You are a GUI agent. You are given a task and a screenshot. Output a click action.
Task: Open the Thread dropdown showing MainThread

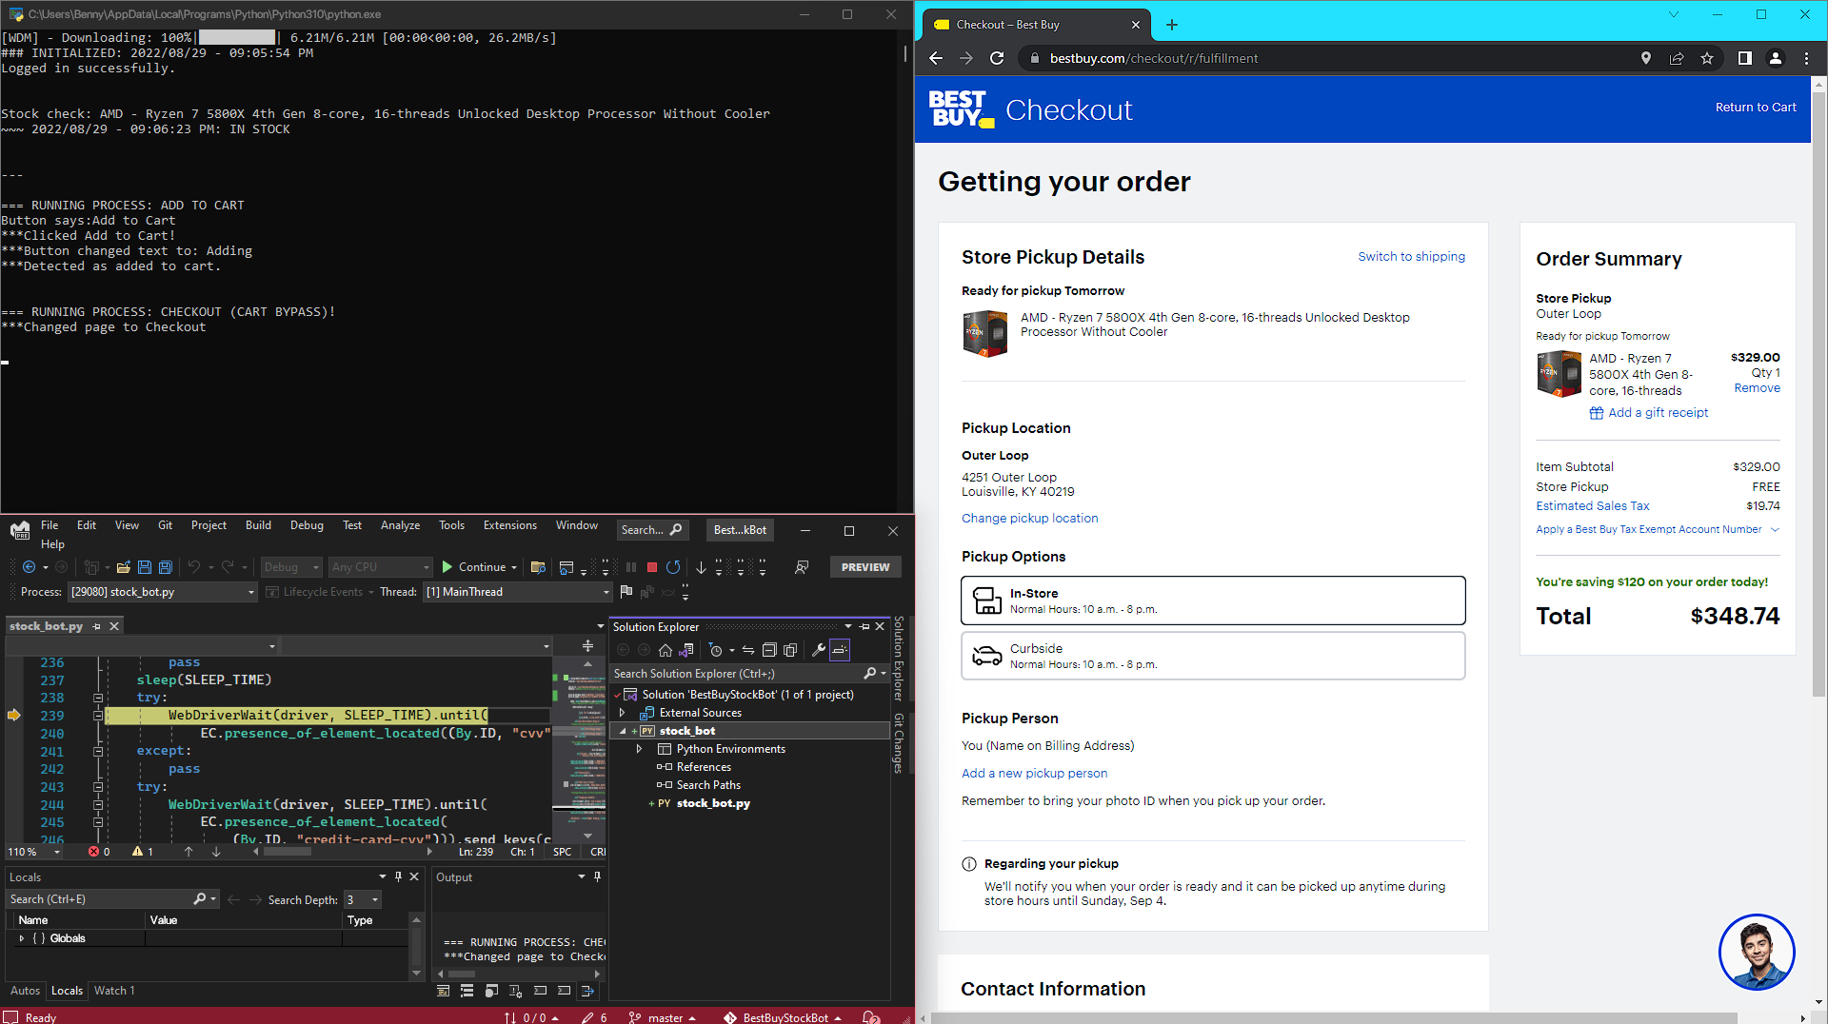tap(517, 592)
